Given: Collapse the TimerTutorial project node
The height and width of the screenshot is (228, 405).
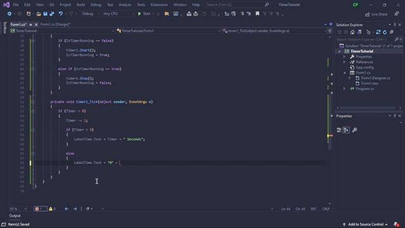Looking at the screenshot, I should (339, 51).
